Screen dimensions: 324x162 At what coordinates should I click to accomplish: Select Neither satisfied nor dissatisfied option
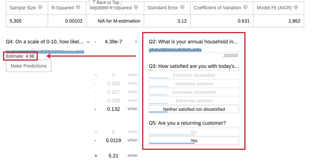point(194,109)
